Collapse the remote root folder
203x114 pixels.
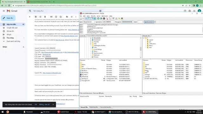(144, 38)
